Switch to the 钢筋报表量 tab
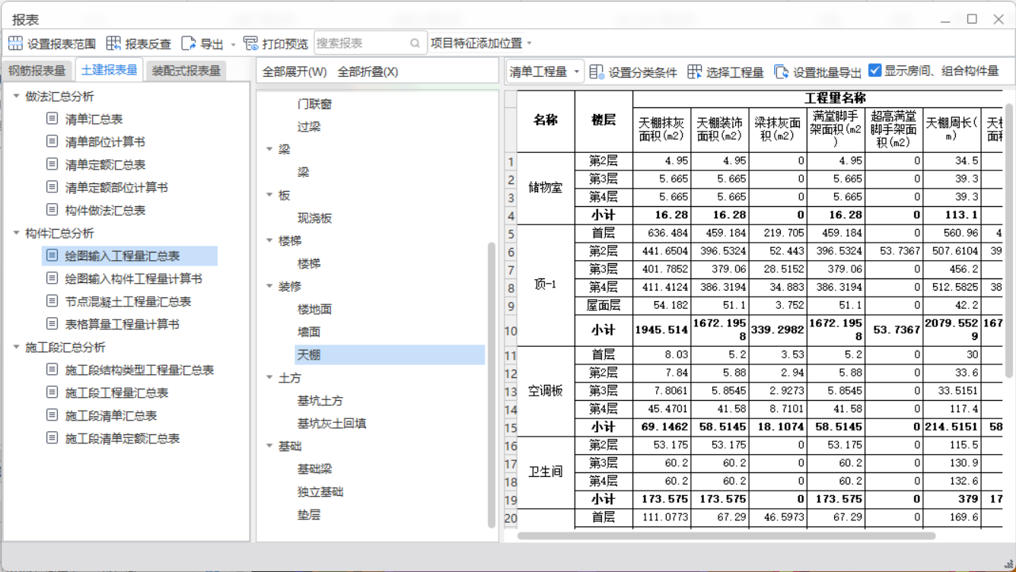The width and height of the screenshot is (1016, 572). (x=37, y=71)
